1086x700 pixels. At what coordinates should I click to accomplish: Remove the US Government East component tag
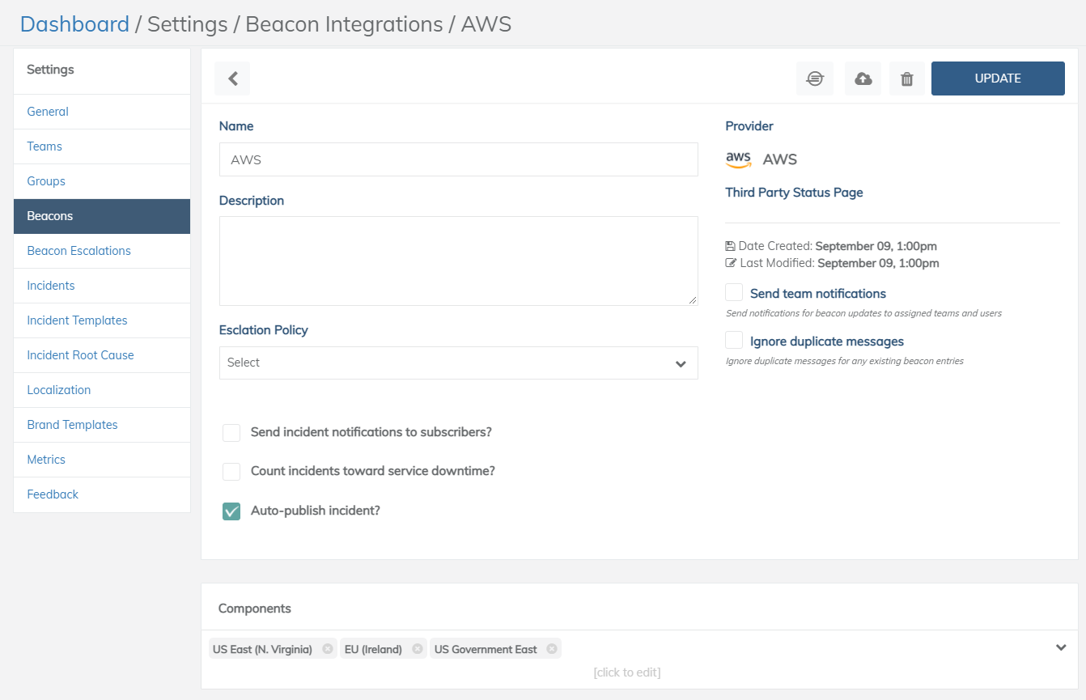552,649
